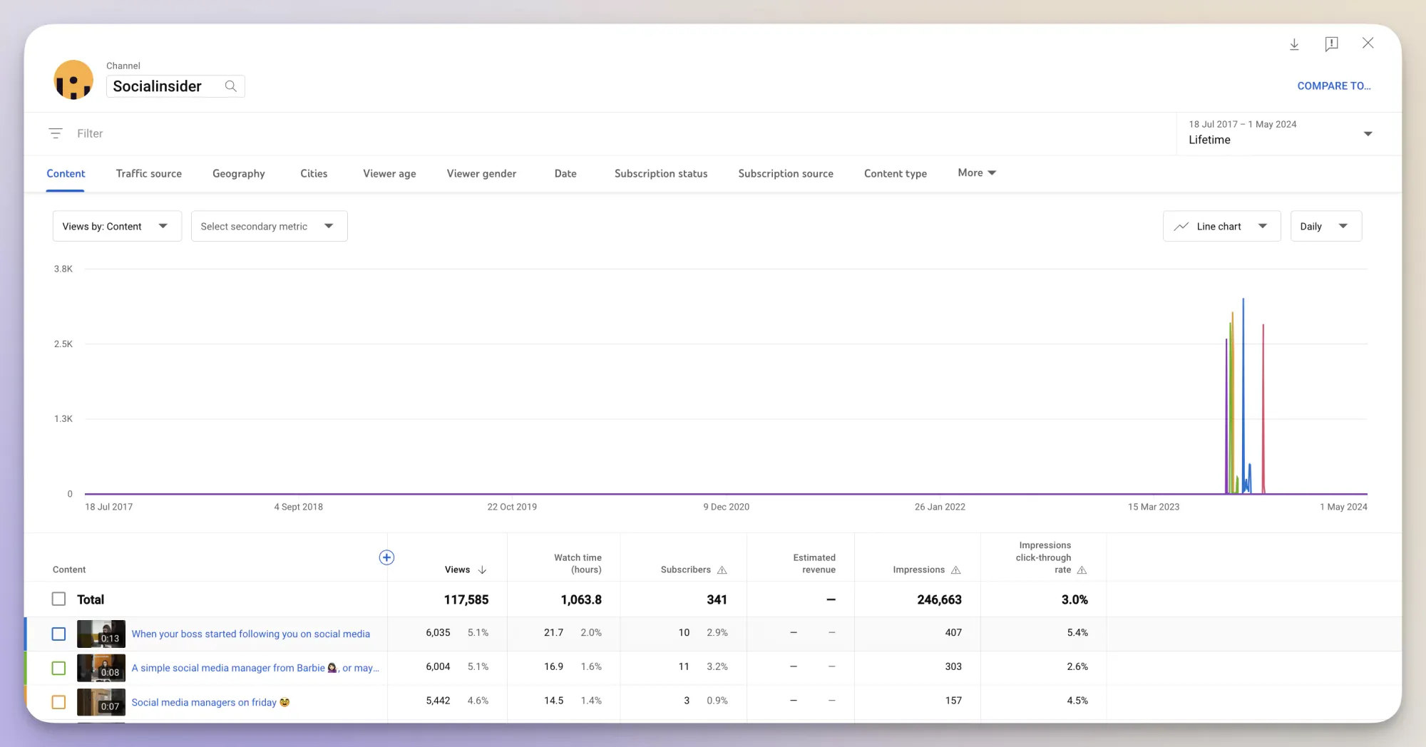This screenshot has width=1426, height=747.
Task: Click the Views sort arrow icon
Action: click(482, 570)
